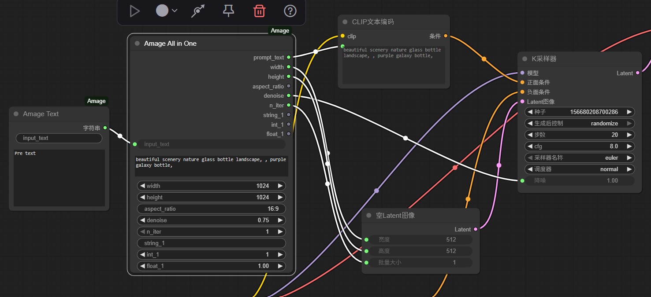The width and height of the screenshot is (651, 297).
Task: Increase the width value with right arrow
Action: [x=280, y=186]
